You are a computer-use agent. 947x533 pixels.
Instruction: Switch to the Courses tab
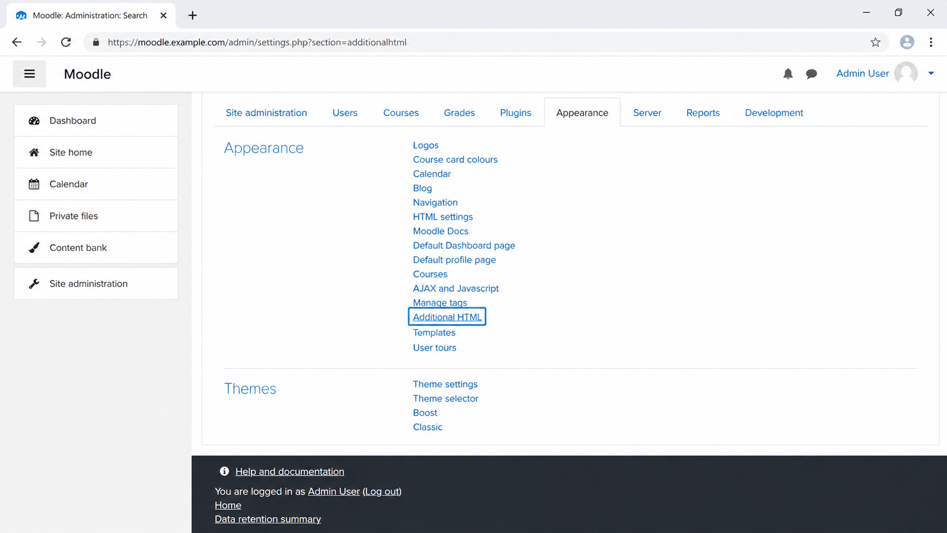click(401, 113)
